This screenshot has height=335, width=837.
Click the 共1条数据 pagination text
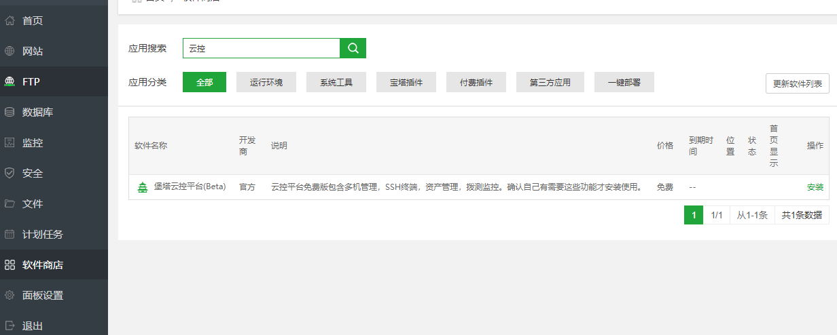point(802,216)
